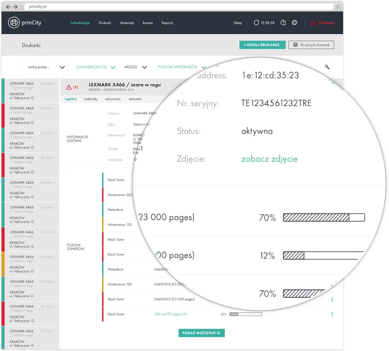This screenshot has width=389, height=351.
Task: Switch to the ogólne tab
Action: pos(71,99)
